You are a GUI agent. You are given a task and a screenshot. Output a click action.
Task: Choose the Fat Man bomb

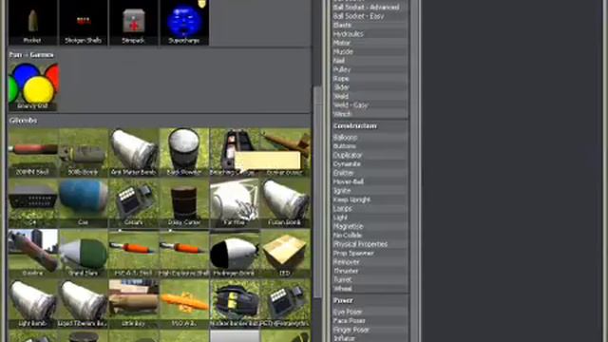[x=235, y=202]
